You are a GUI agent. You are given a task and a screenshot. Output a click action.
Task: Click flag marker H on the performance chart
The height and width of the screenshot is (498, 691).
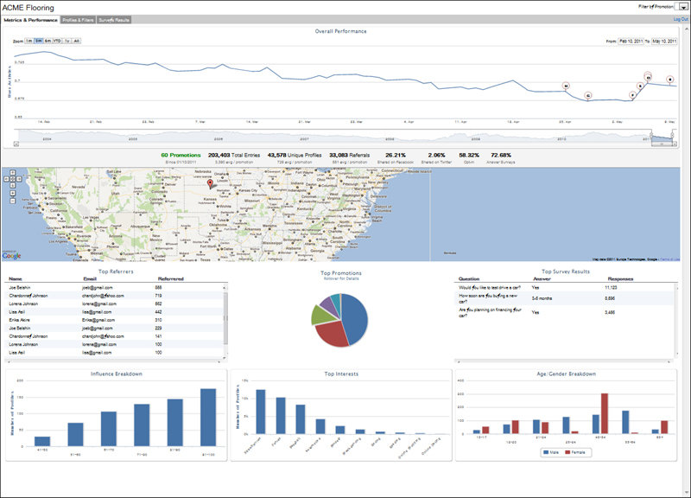point(566,86)
